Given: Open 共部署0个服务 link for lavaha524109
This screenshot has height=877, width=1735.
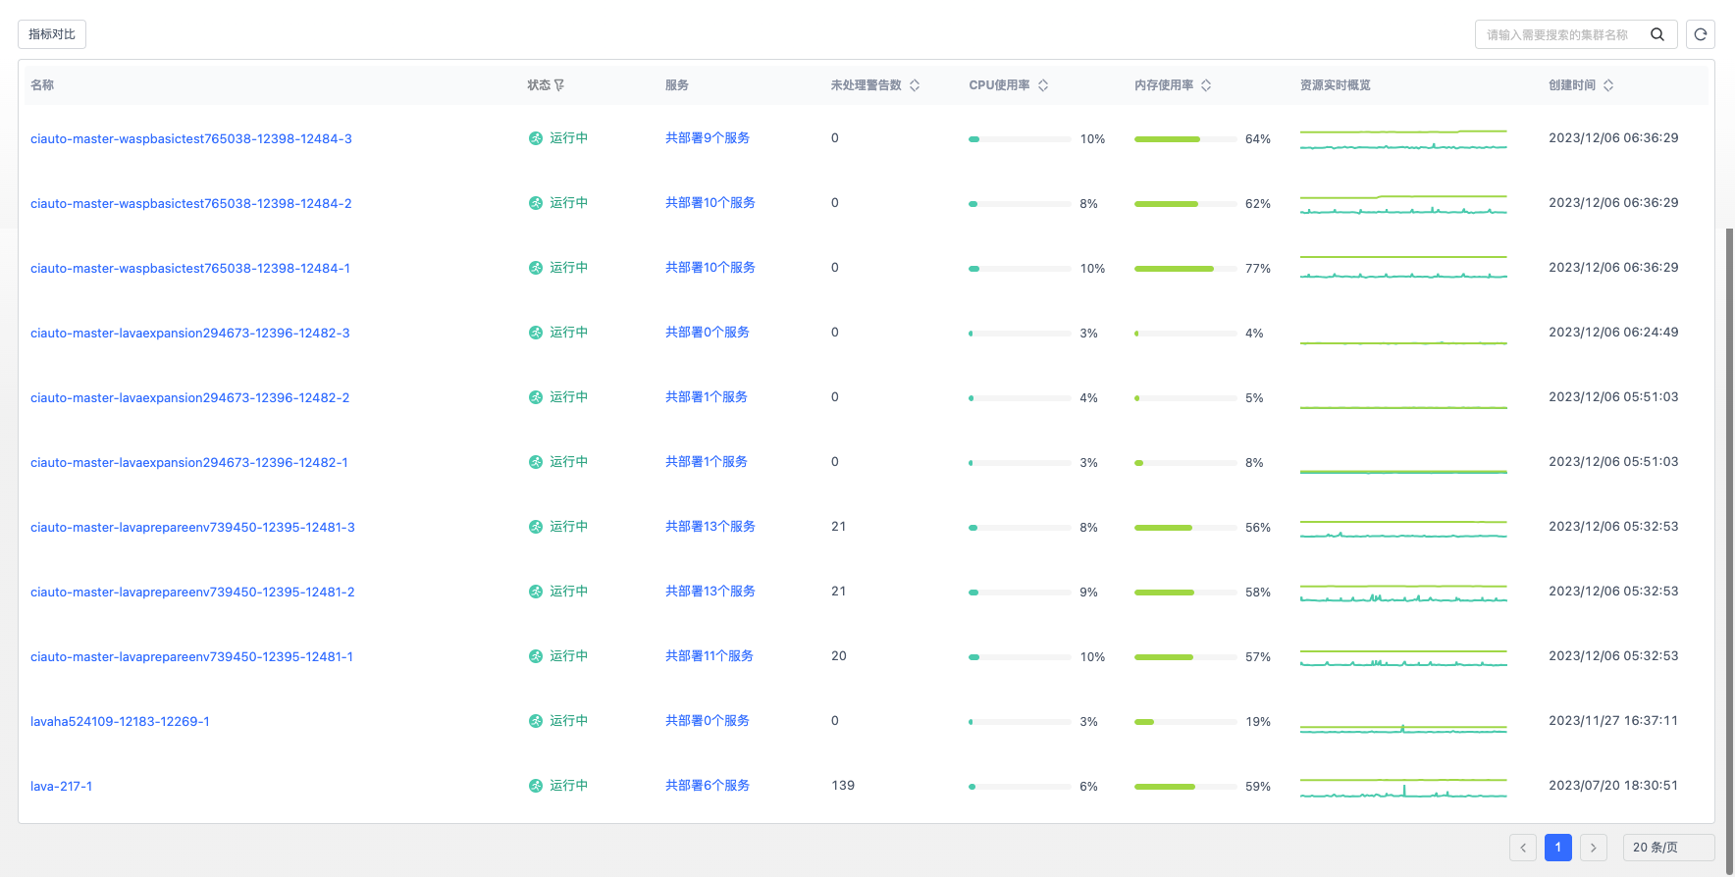Looking at the screenshot, I should [708, 721].
